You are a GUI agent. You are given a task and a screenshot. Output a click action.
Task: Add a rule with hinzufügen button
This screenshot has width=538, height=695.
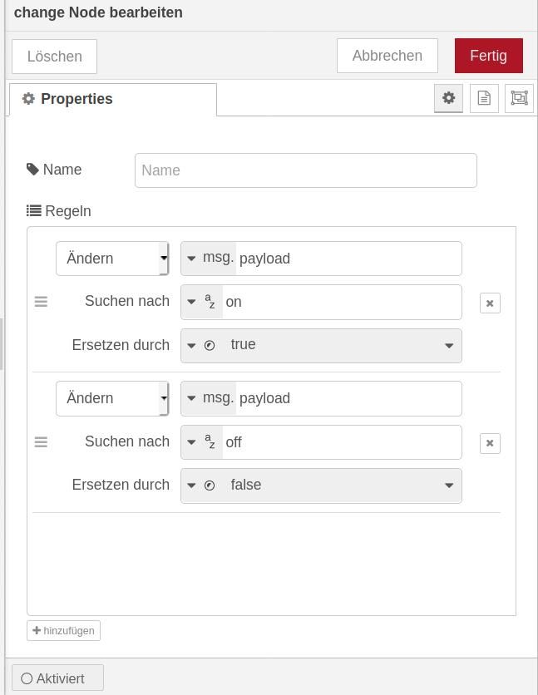click(63, 630)
